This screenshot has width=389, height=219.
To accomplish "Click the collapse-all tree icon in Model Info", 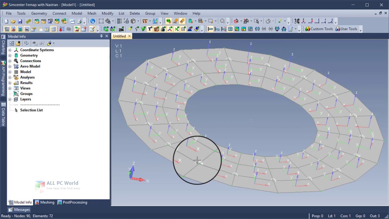I will pyautogui.click(x=11, y=43).
